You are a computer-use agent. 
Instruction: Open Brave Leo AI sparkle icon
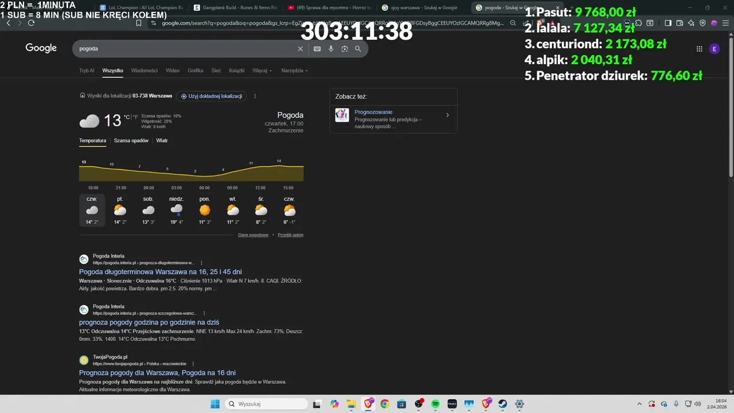click(x=691, y=23)
